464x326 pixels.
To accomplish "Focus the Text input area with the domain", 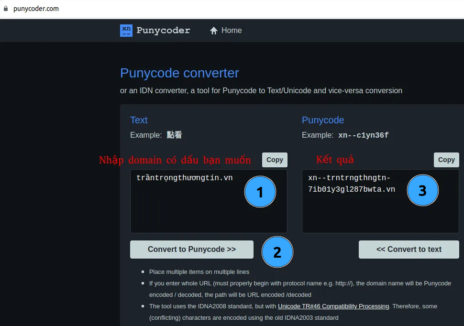I will point(191,210).
